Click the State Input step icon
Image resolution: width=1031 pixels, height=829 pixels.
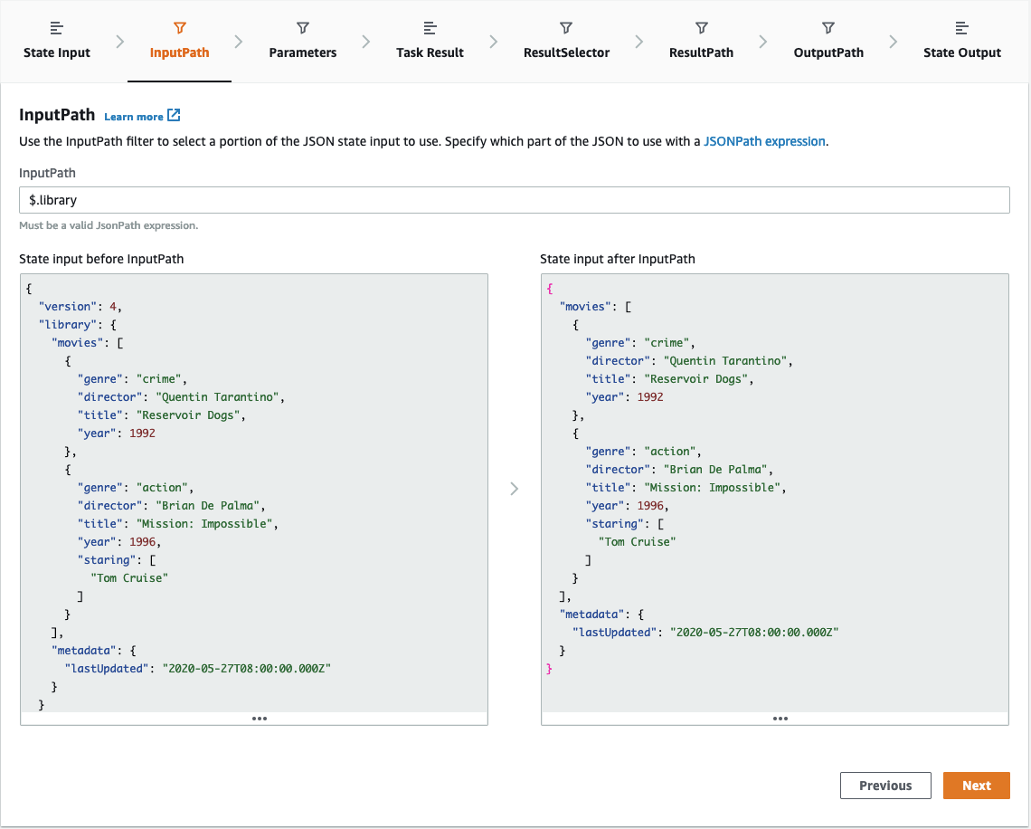[x=57, y=29]
